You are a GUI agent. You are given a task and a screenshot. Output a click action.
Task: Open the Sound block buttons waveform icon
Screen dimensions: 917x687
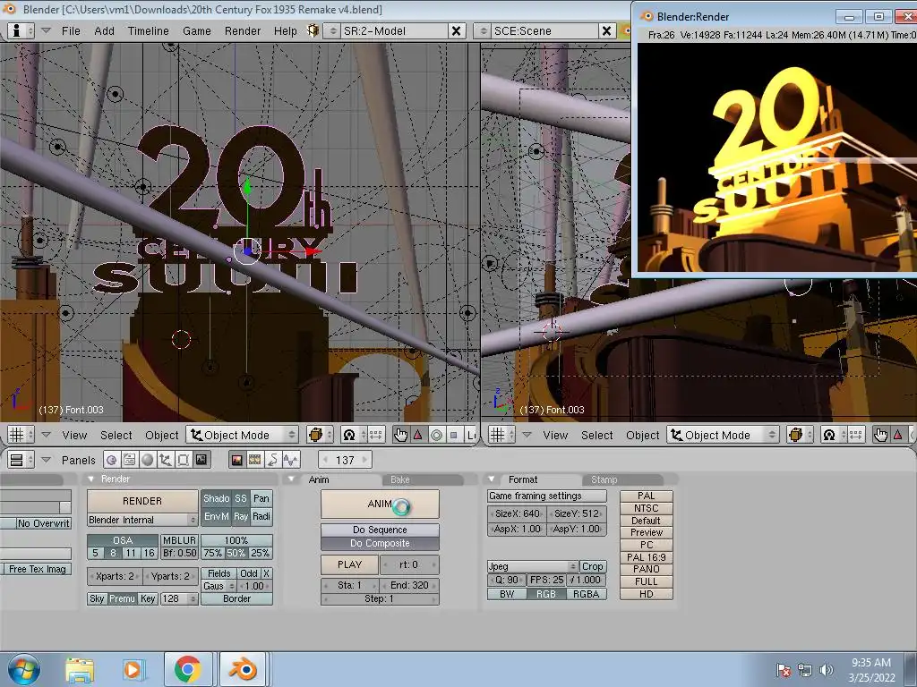click(x=291, y=460)
